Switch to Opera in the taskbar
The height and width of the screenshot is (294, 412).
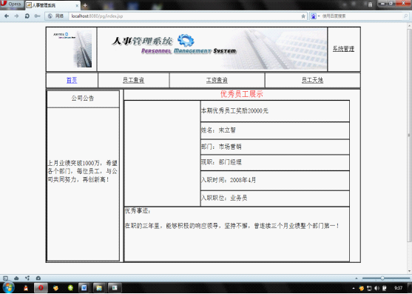[x=41, y=288]
